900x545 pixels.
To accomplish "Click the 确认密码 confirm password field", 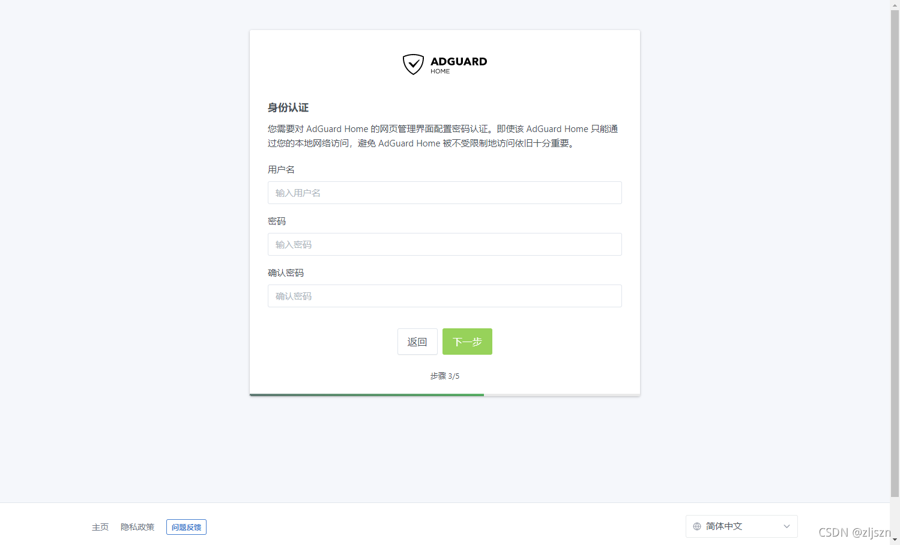I will tap(444, 296).
